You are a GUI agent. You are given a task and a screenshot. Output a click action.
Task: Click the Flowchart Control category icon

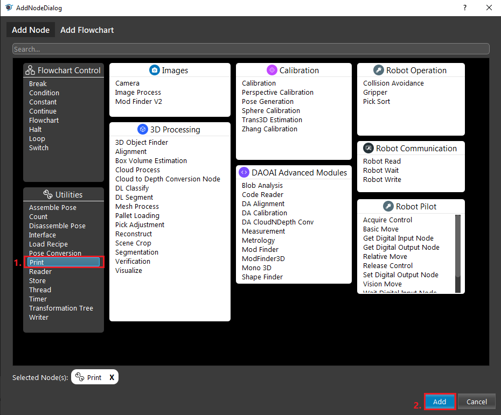tap(30, 70)
